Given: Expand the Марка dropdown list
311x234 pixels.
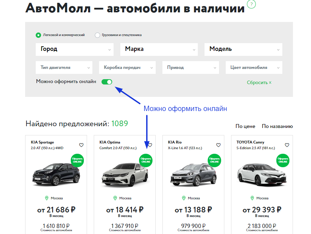Looking at the screenshot, I should click(159, 49).
